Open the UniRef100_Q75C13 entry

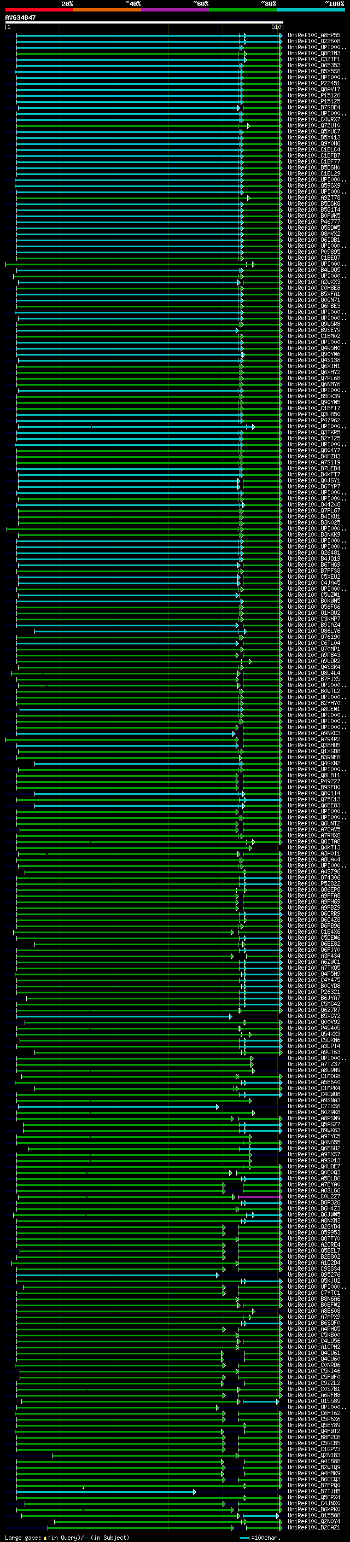[x=313, y=799]
